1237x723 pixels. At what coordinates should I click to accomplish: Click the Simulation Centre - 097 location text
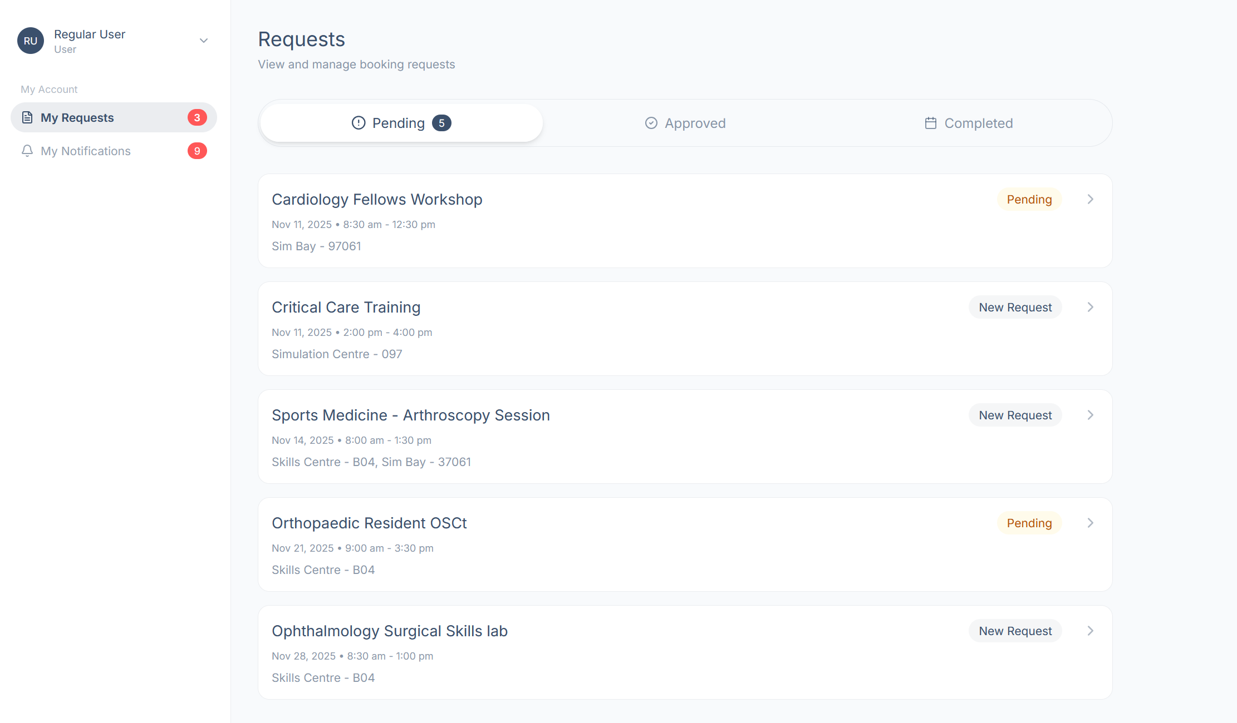337,354
